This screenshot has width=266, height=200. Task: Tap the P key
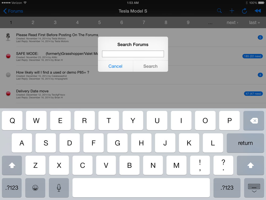pos(229,121)
